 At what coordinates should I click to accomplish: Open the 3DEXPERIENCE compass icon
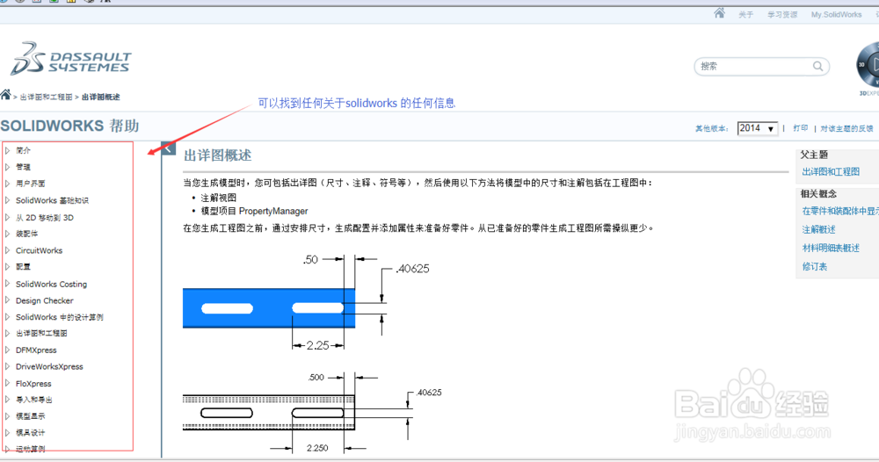[x=868, y=66]
